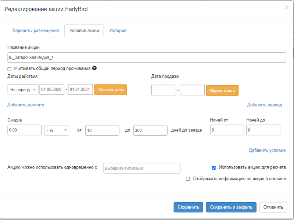Enable the total stay period checkbox
The image size is (294, 220).
pos(10,68)
